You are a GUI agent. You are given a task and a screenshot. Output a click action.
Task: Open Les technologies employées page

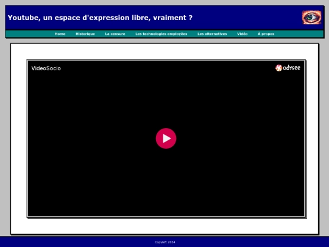(x=161, y=34)
